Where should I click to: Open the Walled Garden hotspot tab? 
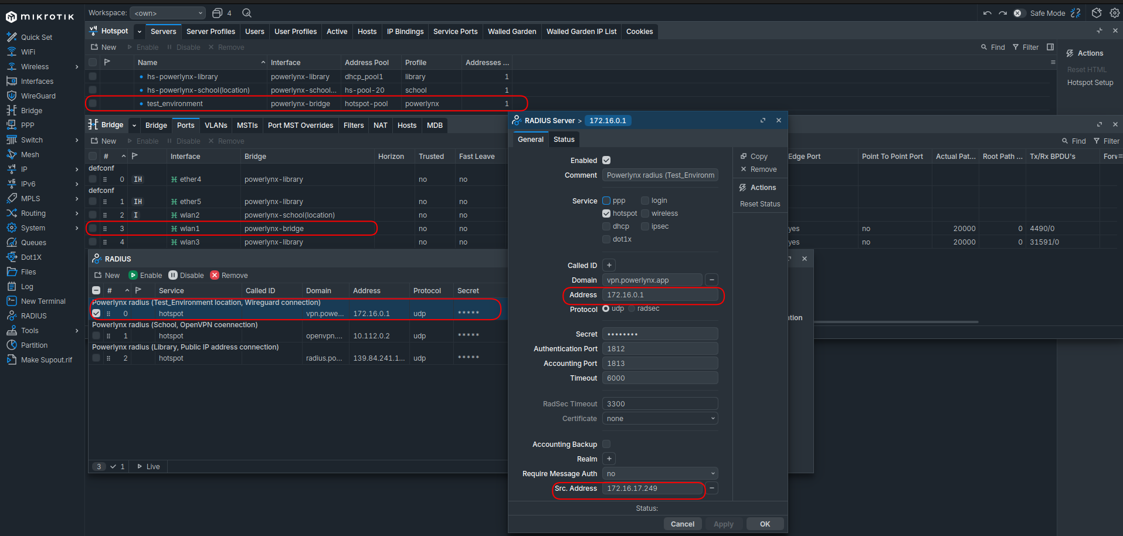coord(511,32)
